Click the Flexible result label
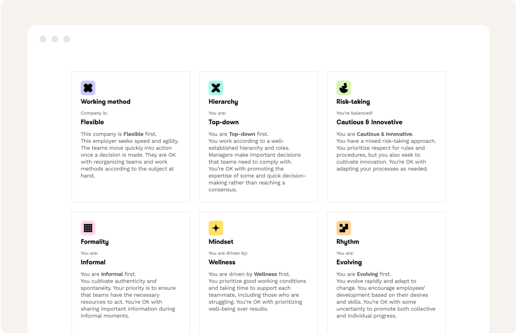516x333 pixels. point(92,122)
